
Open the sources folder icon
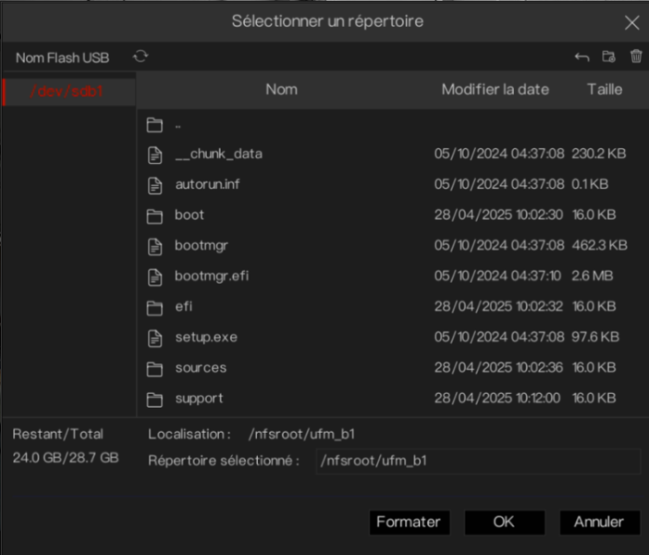point(154,369)
